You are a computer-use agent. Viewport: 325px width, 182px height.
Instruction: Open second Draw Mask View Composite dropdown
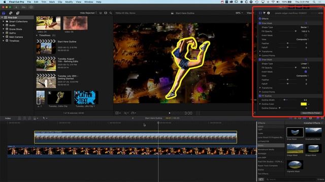(303, 76)
